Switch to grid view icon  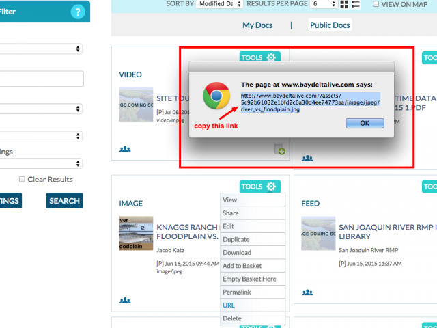tap(344, 4)
